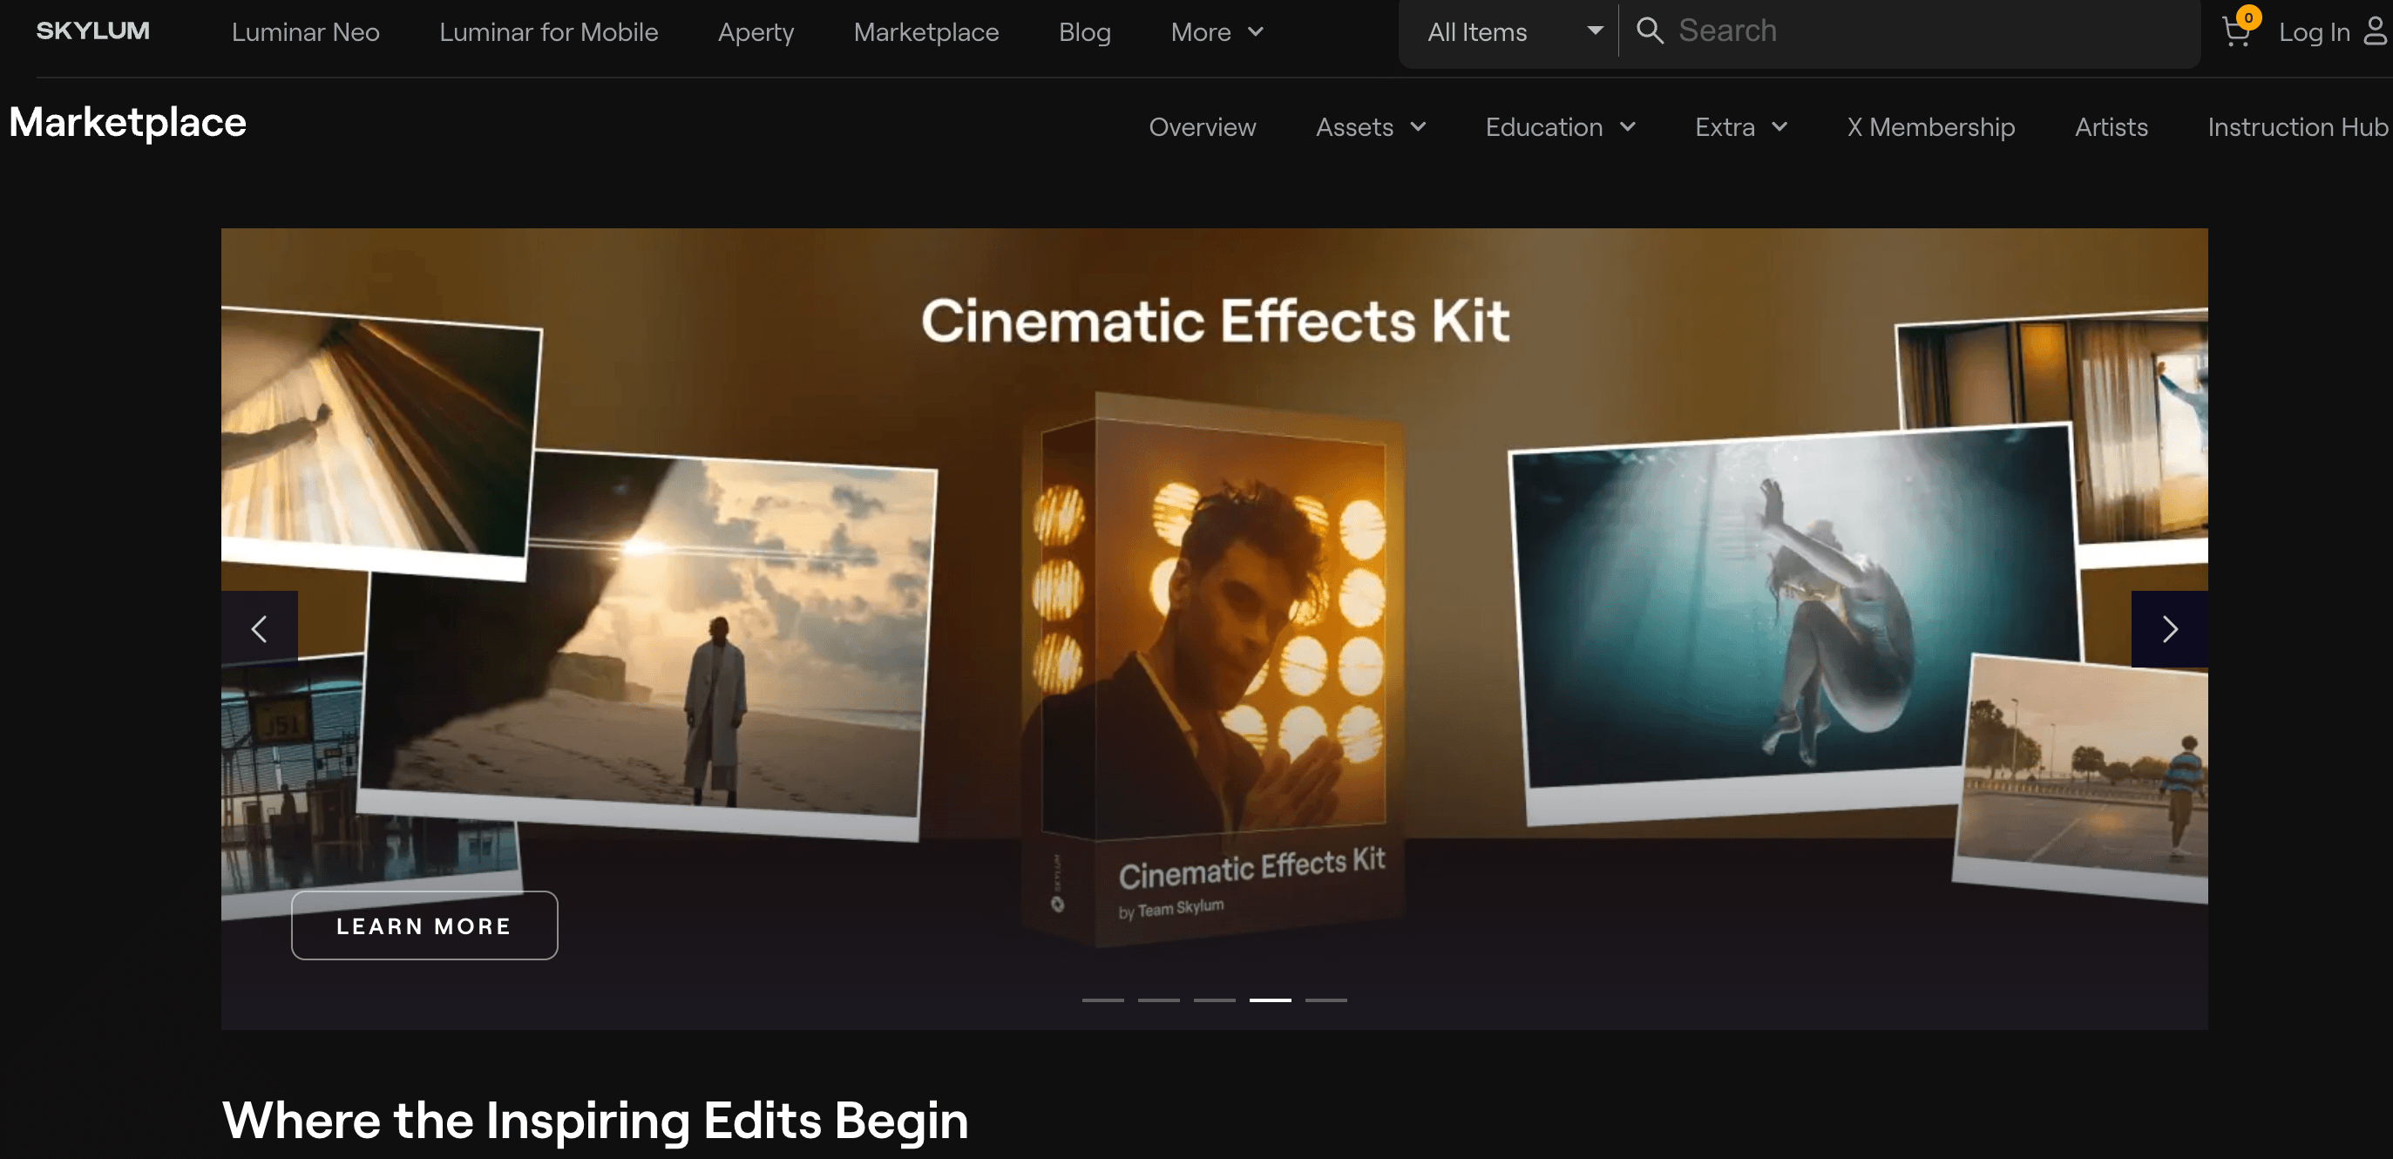Click the Marketplace page heading
Screen dimensions: 2393x1159
click(x=128, y=123)
